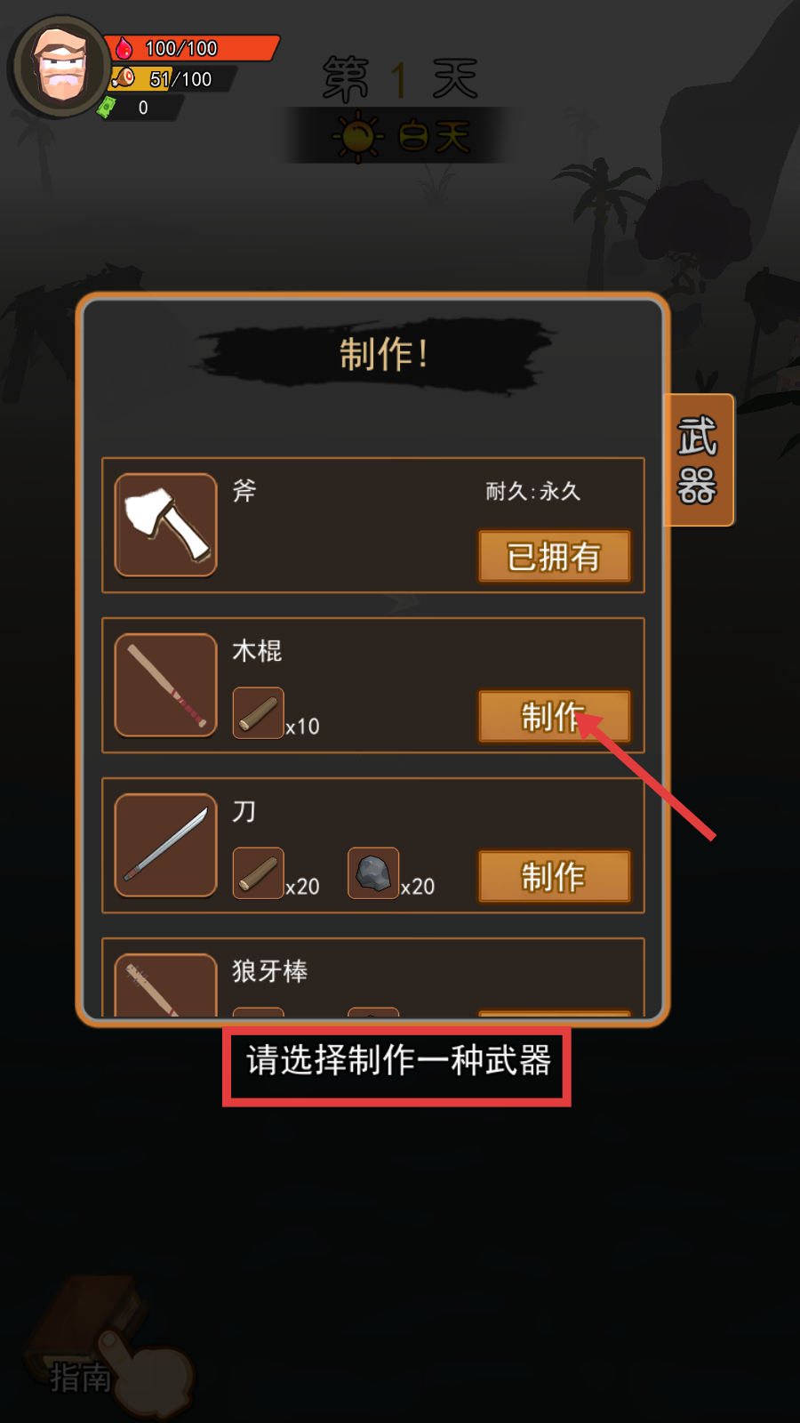
Task: Open the player avatar portrait
Action: click(60, 68)
